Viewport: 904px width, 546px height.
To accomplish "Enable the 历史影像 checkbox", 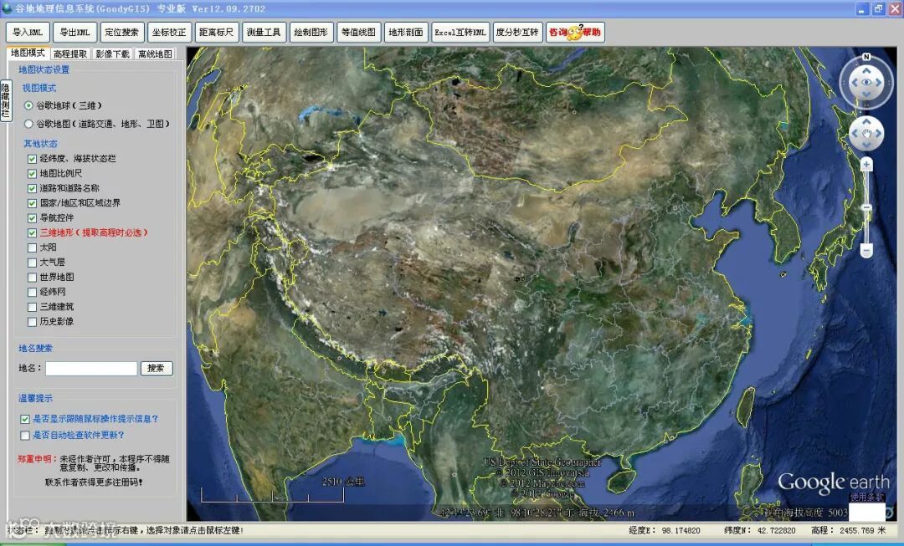I will [x=33, y=322].
